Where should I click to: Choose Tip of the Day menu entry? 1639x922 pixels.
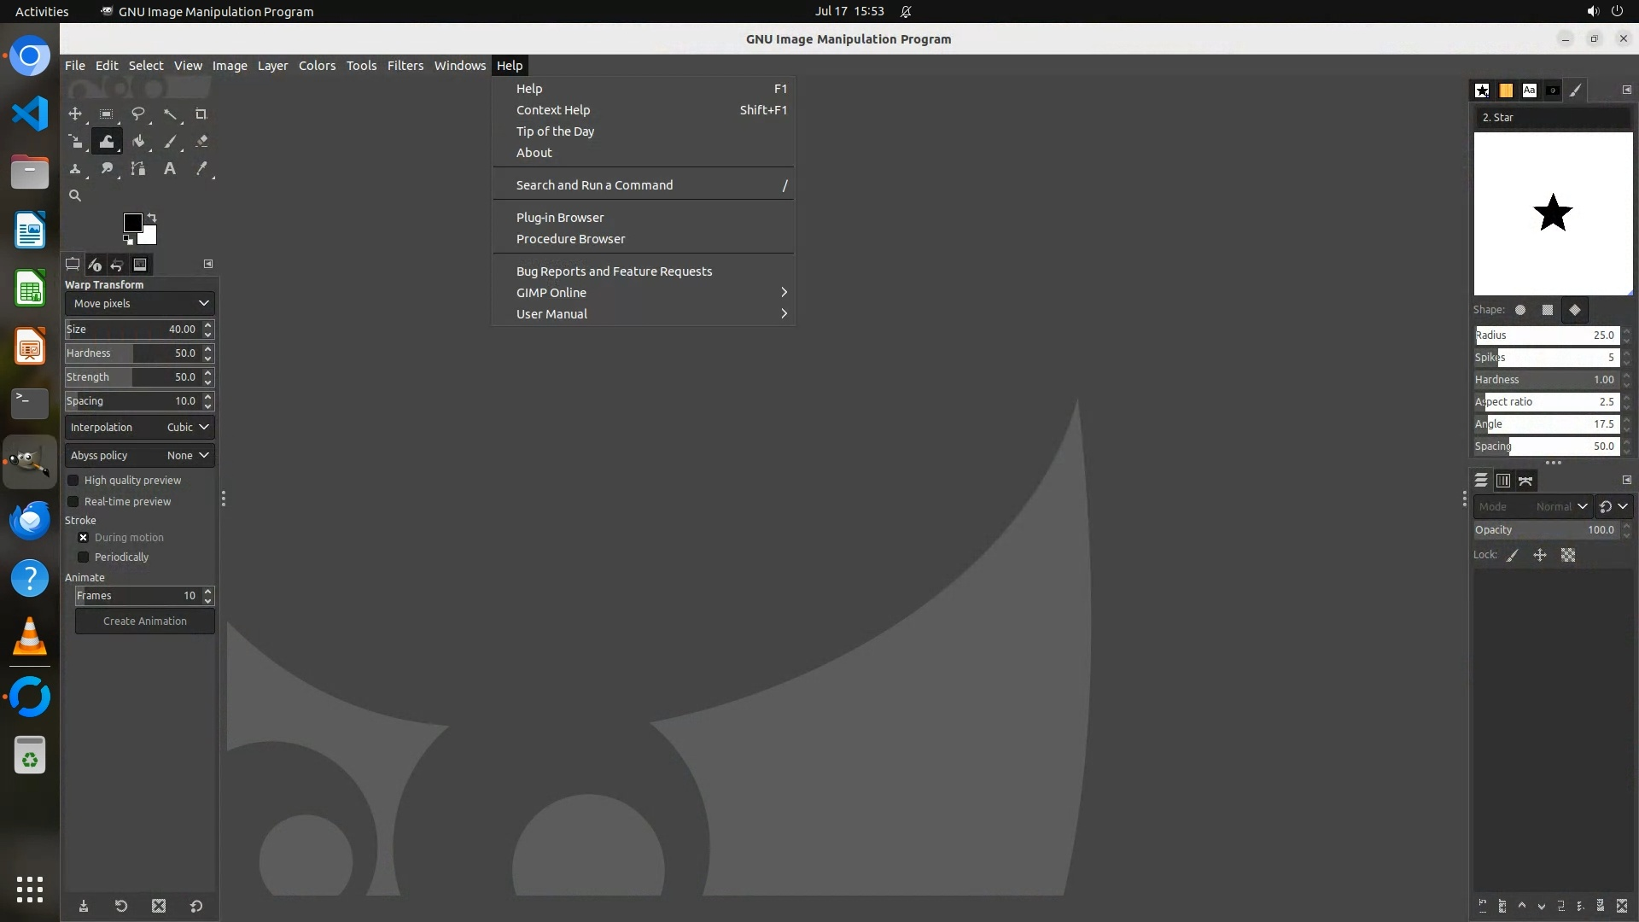pyautogui.click(x=555, y=131)
